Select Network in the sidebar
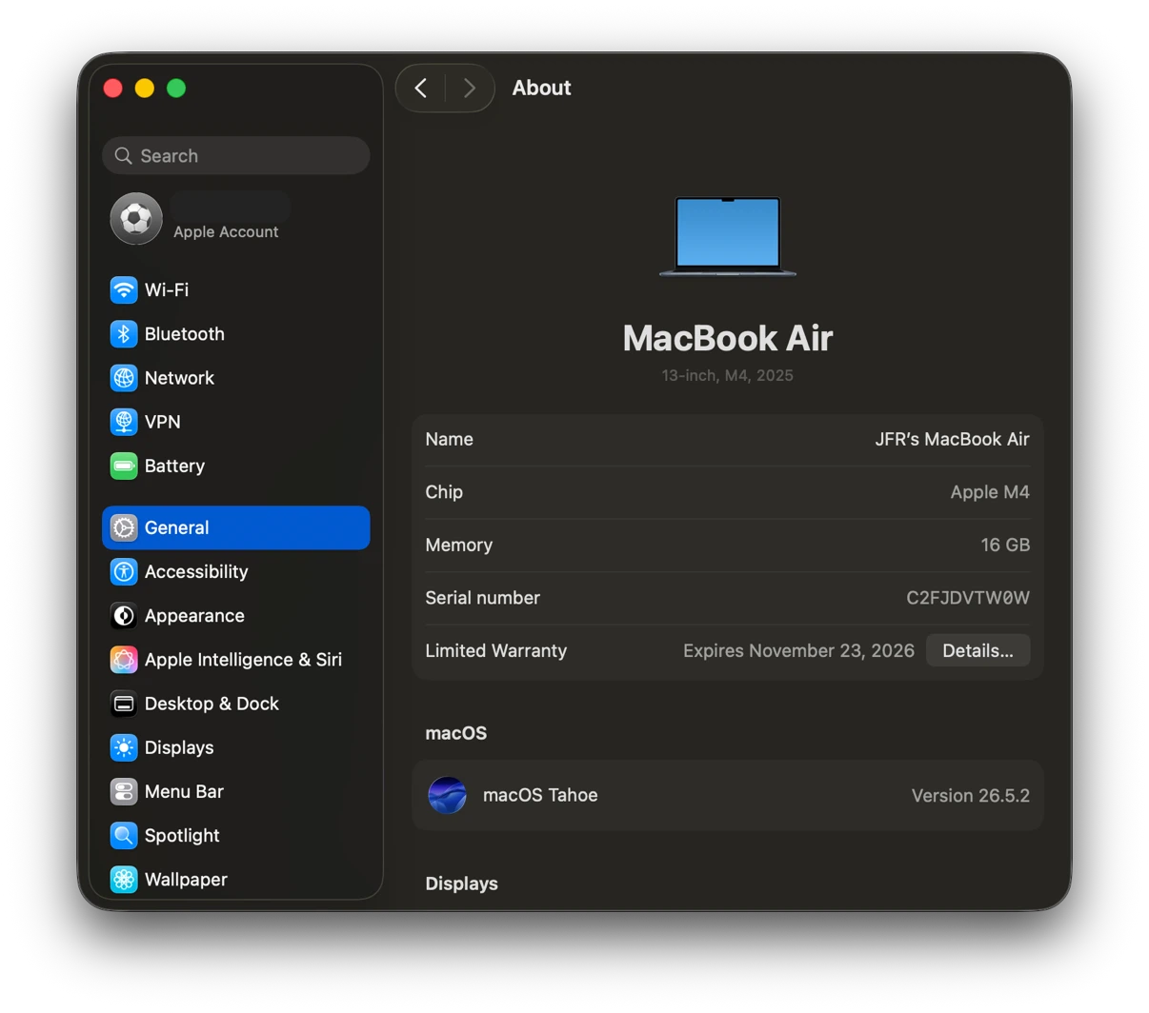The width and height of the screenshot is (1149, 1013). click(236, 378)
